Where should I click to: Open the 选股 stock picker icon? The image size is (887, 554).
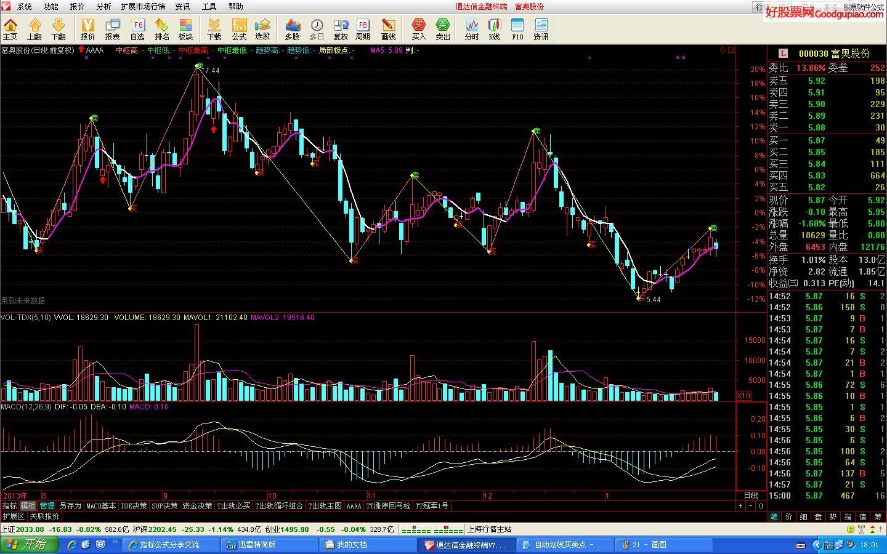263,29
